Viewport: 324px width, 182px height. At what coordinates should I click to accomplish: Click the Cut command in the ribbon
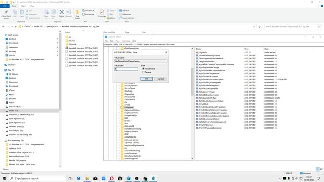(x=29, y=11)
